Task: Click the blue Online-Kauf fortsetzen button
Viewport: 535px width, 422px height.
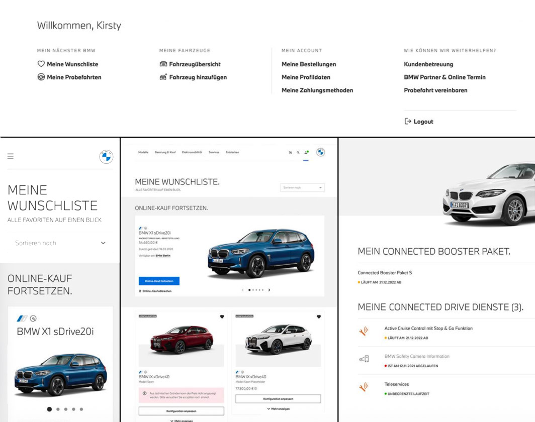Action: coord(159,281)
